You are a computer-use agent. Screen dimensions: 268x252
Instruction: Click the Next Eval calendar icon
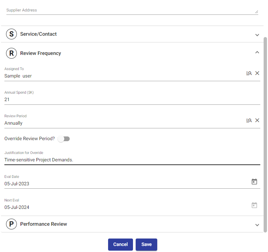[255, 205]
